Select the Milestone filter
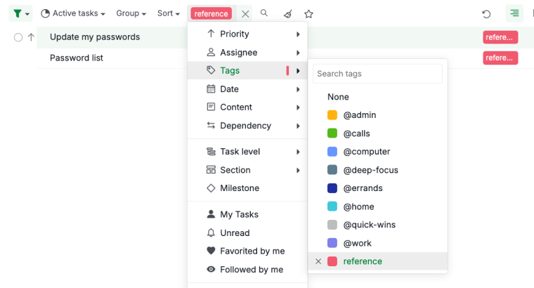This screenshot has width=534, height=288. 247,188
